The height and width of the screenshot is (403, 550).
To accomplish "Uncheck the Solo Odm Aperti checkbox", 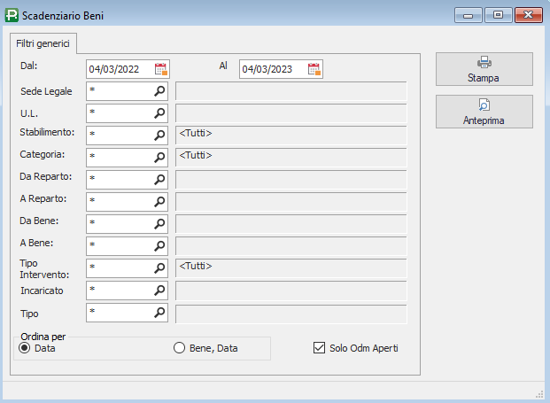I will coord(320,348).
